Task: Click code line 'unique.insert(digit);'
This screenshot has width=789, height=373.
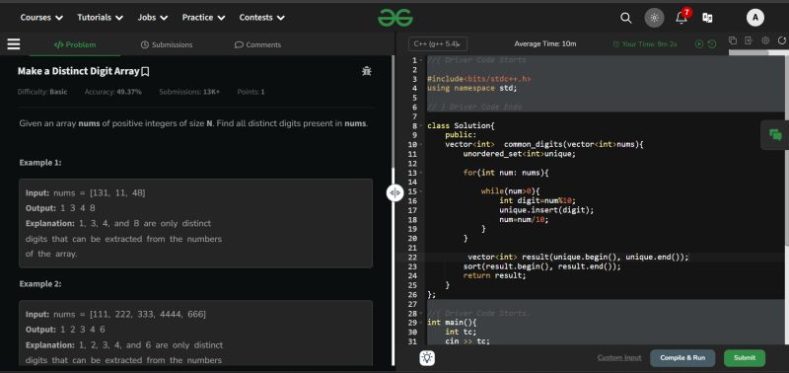Action: [x=546, y=210]
